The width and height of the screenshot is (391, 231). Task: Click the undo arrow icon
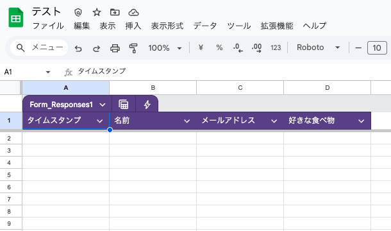(78, 48)
